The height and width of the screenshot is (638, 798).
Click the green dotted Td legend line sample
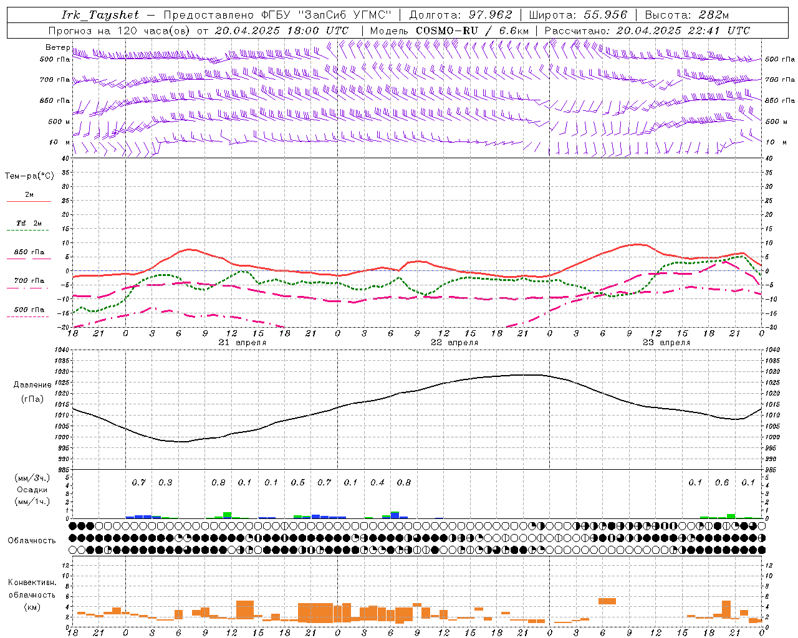(27, 231)
